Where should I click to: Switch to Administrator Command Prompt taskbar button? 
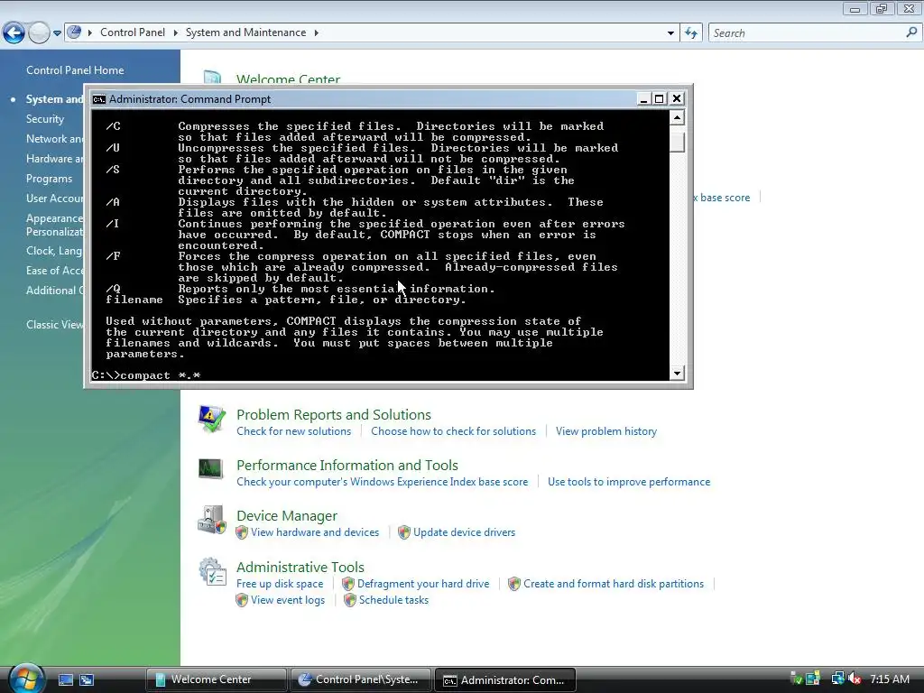point(504,680)
